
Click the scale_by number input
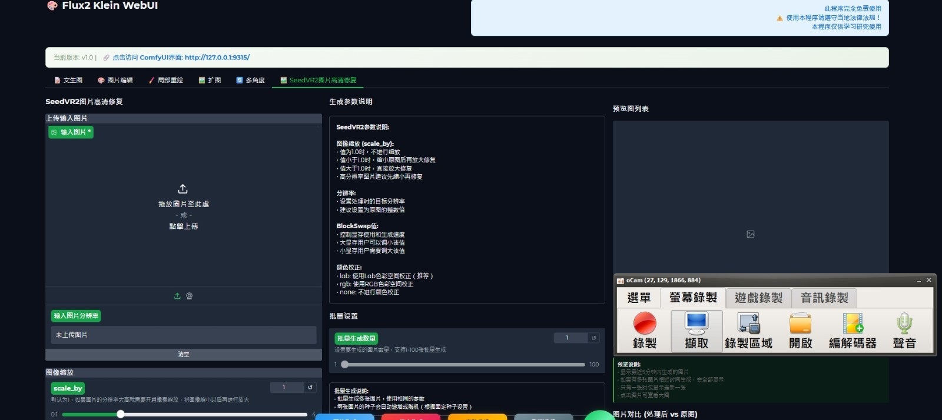coord(287,387)
